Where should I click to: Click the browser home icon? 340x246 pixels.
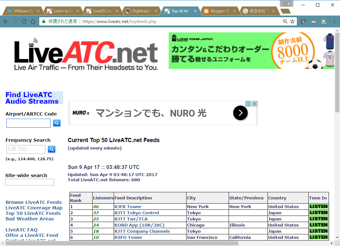click(x=33, y=21)
